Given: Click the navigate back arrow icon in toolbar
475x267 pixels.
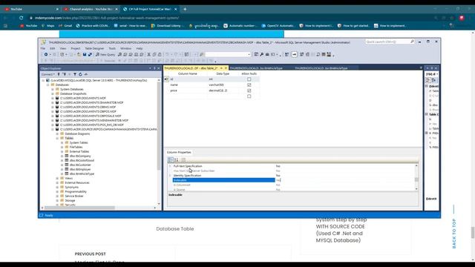Looking at the screenshot, I should (46, 54).
